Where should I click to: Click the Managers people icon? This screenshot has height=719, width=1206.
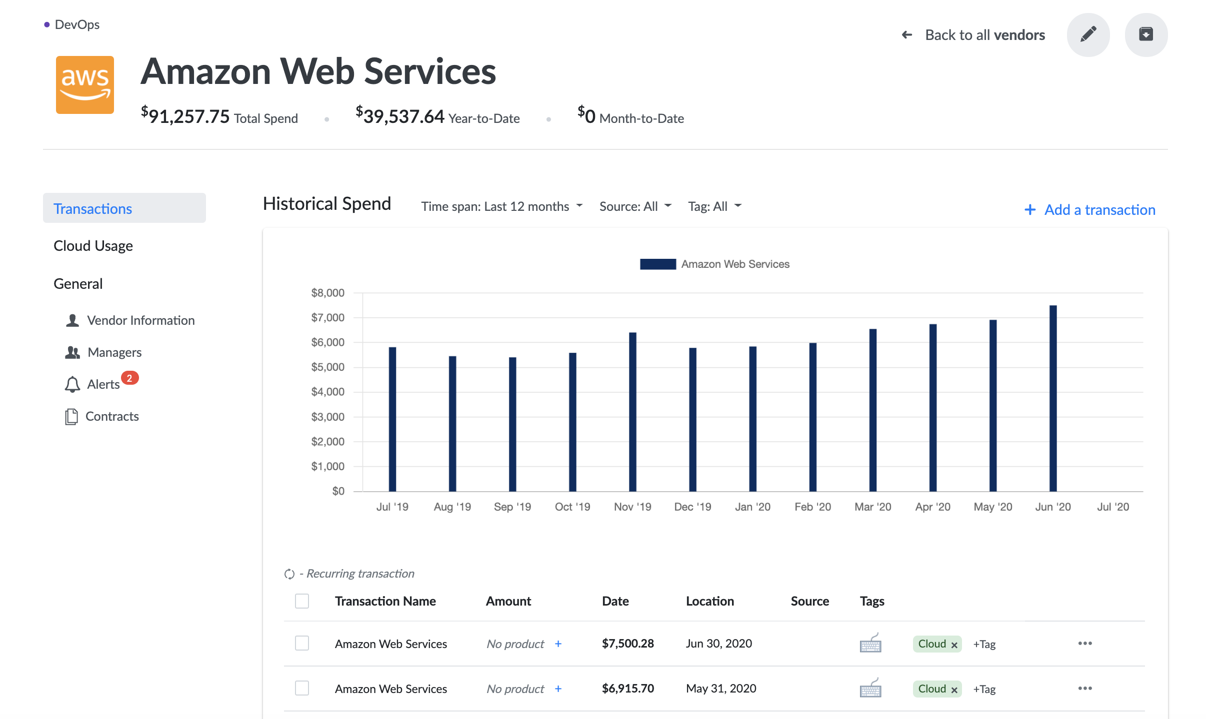72,352
